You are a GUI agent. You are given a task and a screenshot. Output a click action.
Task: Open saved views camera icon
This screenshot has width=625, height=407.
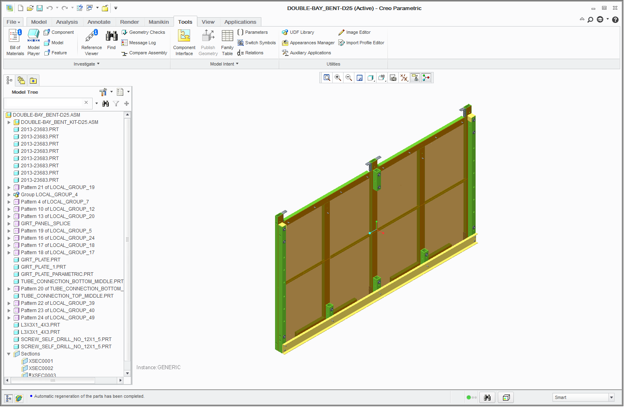click(x=393, y=78)
